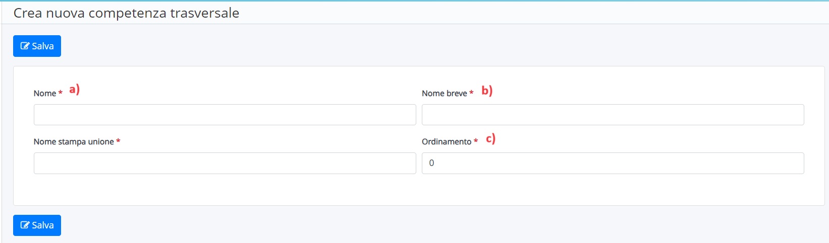Click the red c) marker near Ordinamento
Image resolution: width=829 pixels, height=243 pixels.
[x=490, y=138]
